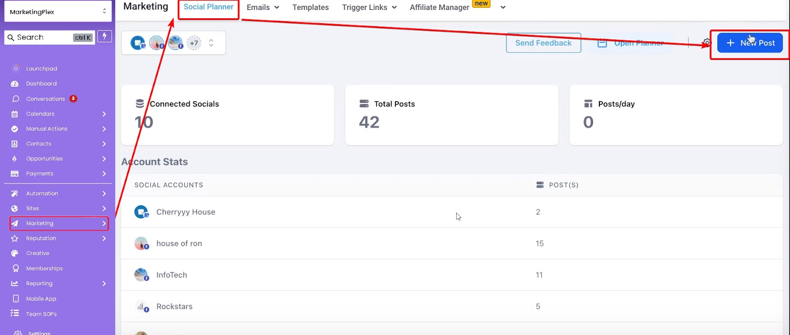Expand the Payments submenu arrow
Screen dimensions: 790x335
[x=104, y=174]
